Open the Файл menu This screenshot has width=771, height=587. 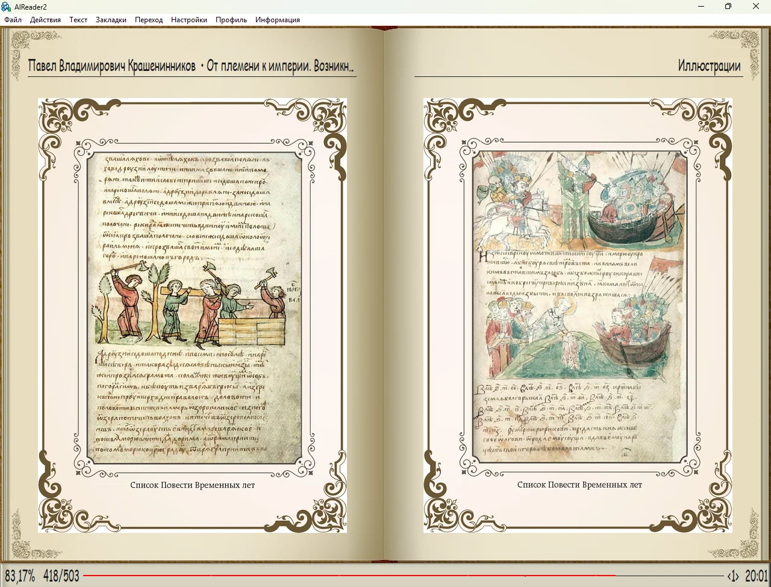click(x=13, y=20)
